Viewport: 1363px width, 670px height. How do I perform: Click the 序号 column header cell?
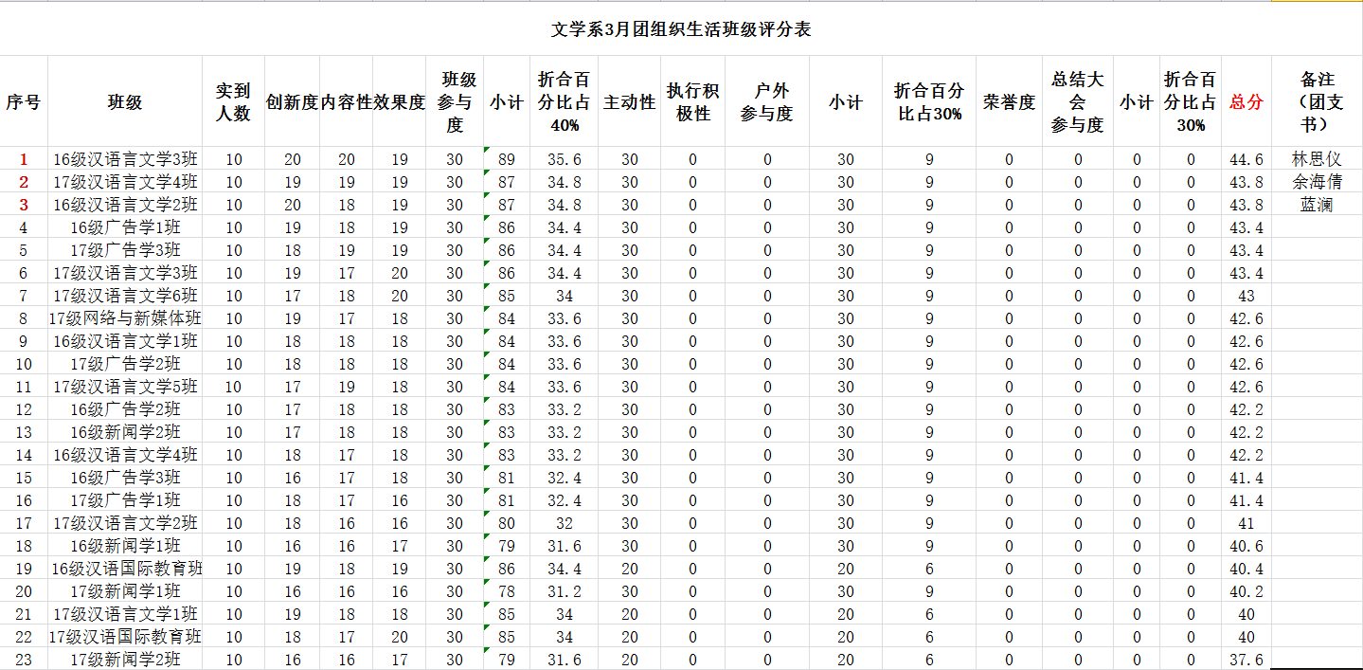click(x=24, y=102)
